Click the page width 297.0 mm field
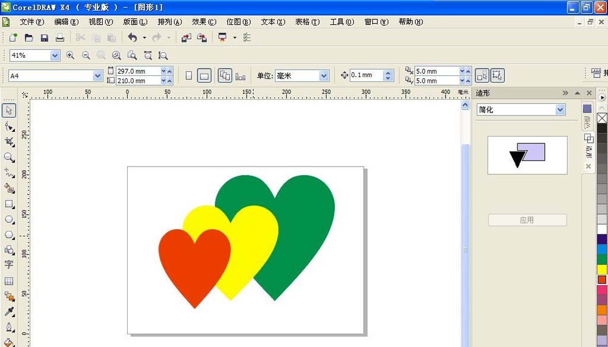Image resolution: width=608 pixels, height=347 pixels. [x=138, y=71]
